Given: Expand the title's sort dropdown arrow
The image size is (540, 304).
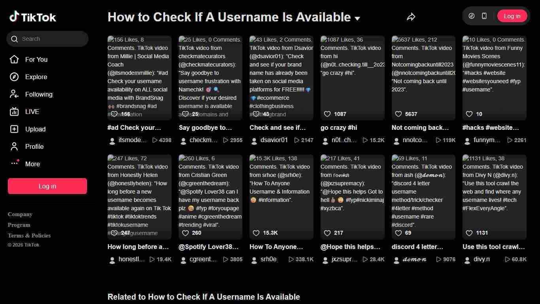Looking at the screenshot, I should 357,18.
